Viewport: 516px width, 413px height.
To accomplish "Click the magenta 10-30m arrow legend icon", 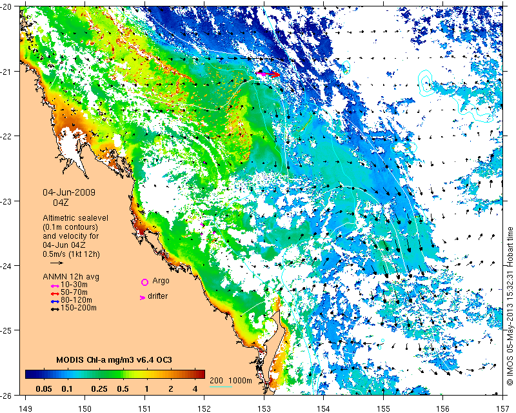I will coord(55,287).
